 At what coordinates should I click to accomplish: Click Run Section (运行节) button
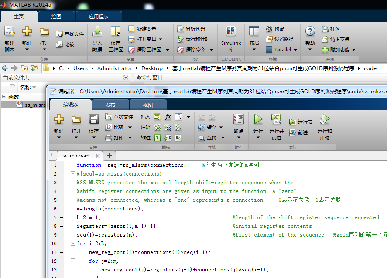tap(301, 122)
